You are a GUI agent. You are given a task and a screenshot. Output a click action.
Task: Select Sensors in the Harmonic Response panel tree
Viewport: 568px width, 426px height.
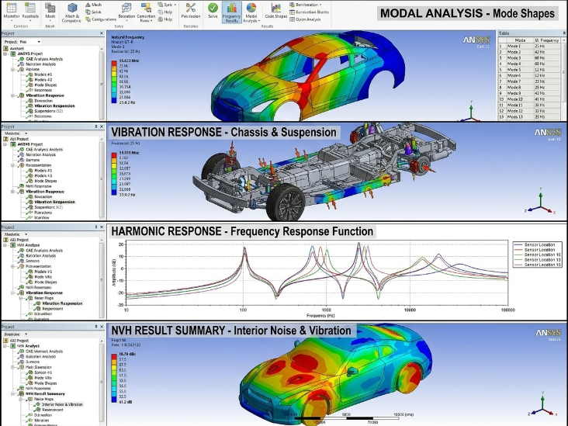coord(33,261)
